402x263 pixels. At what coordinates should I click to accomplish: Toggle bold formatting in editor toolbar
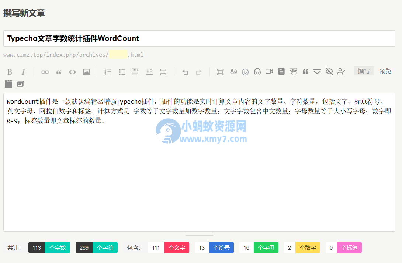click(x=10, y=72)
